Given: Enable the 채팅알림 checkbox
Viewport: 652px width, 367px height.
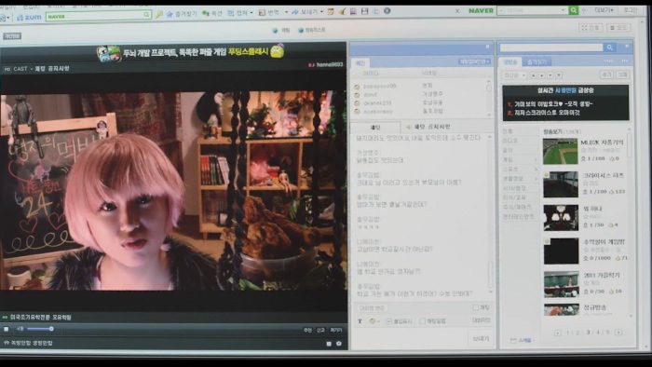Looking at the screenshot, I should coord(423,320).
